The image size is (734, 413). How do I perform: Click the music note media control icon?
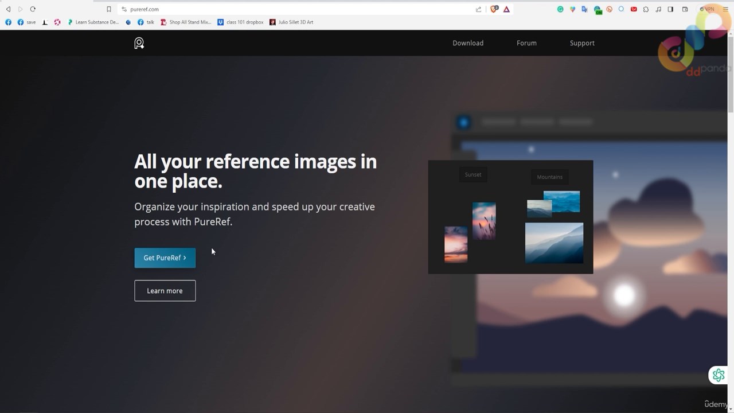click(x=658, y=9)
